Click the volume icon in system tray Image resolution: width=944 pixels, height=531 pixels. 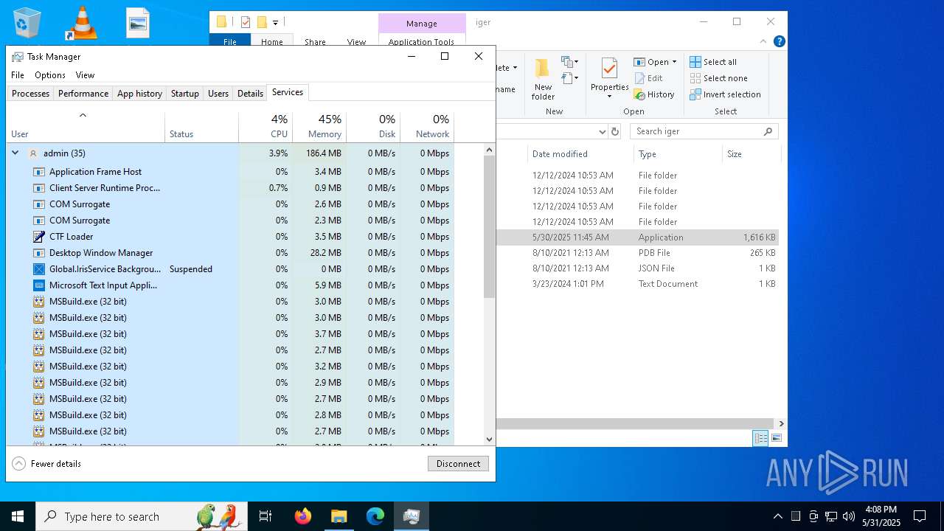click(x=849, y=516)
